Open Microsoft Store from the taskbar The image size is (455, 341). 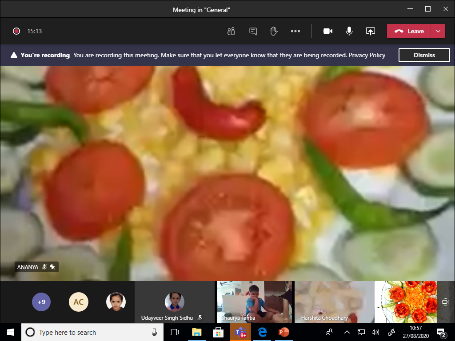click(x=218, y=332)
